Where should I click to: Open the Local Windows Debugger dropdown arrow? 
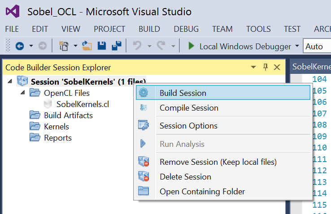point(297,46)
